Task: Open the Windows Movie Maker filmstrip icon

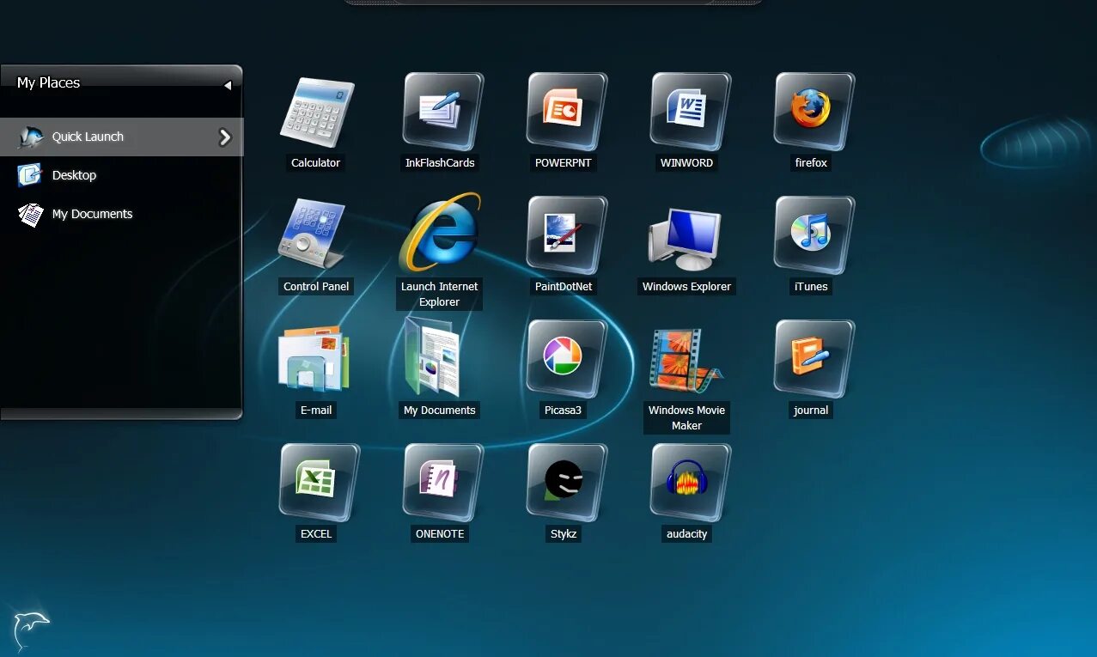Action: (x=686, y=360)
